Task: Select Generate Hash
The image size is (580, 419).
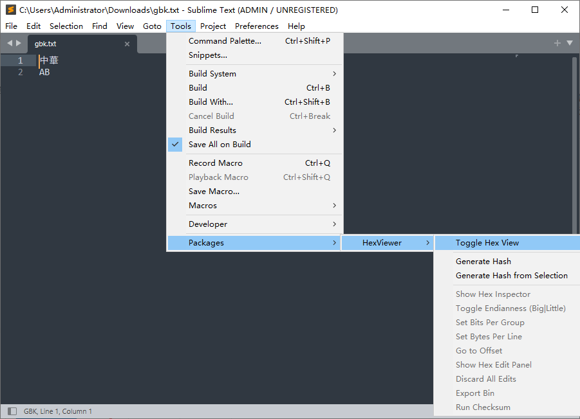Action: [x=507, y=262]
